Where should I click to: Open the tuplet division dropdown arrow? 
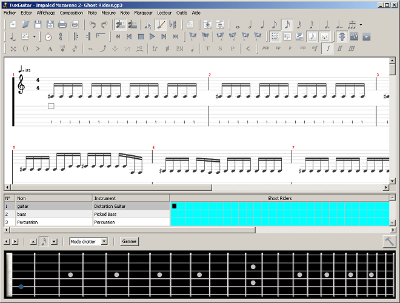pyautogui.click(x=361, y=25)
